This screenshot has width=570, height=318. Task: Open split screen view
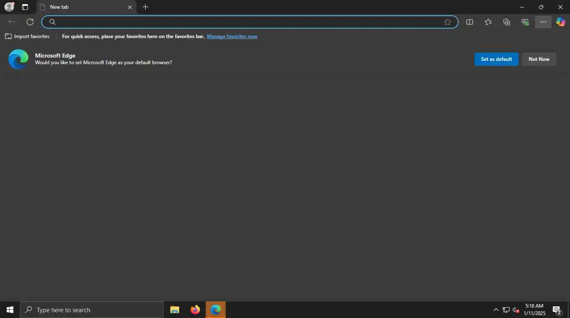(469, 22)
